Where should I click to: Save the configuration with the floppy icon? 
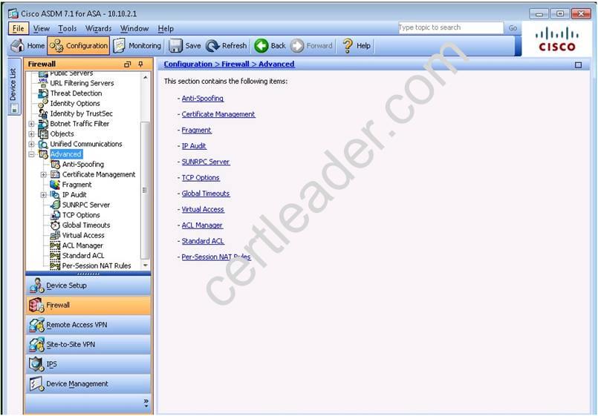pos(185,46)
